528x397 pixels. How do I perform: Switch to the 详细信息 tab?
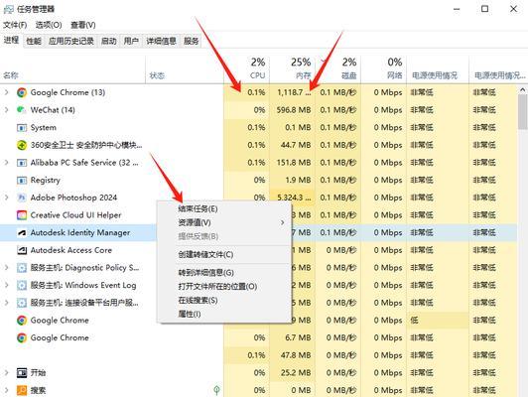(x=162, y=41)
